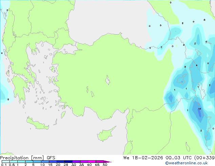Click the 'Precipitation [mm]' title text

pos(22,158)
